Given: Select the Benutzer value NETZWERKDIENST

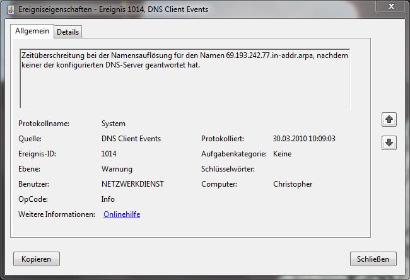Looking at the screenshot, I should 132,184.
